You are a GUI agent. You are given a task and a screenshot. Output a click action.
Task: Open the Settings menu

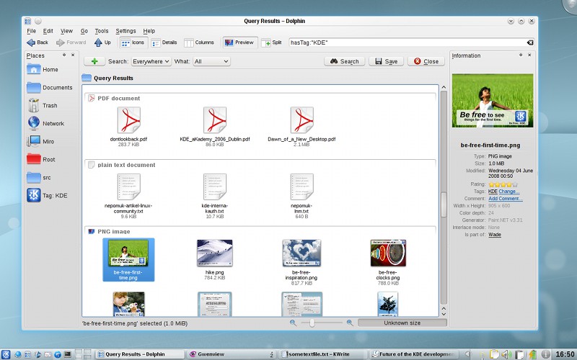(125, 31)
